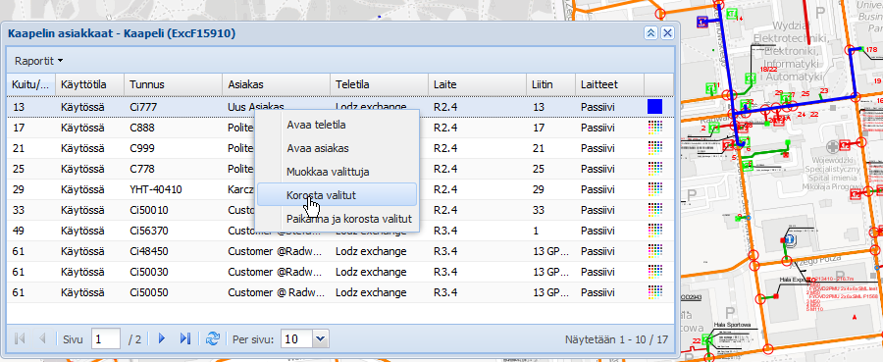Click the Passiivi cell in row Ci777

point(610,107)
